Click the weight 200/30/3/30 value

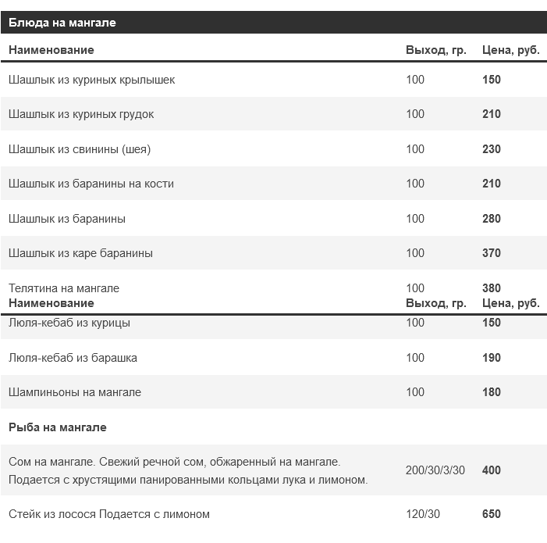pyautogui.click(x=435, y=470)
